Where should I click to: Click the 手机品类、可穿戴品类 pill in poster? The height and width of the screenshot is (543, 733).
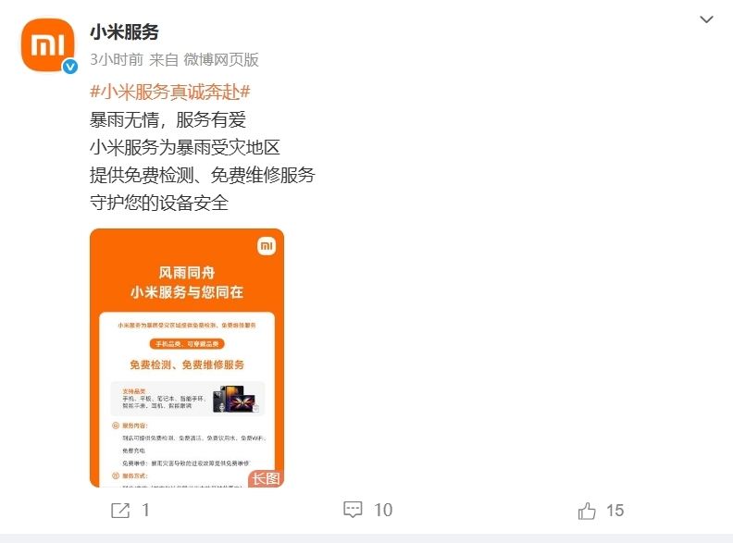(x=187, y=344)
